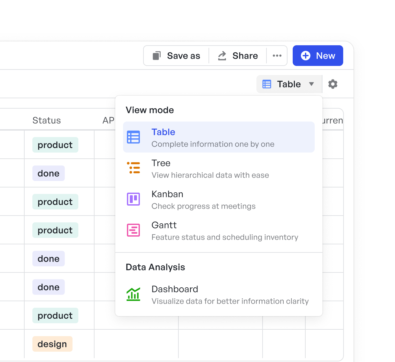Click the blue Table view mode icon
Image resolution: width=395 pixels, height=362 pixels.
tap(133, 137)
